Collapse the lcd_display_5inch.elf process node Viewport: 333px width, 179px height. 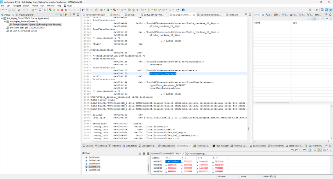[5, 21]
